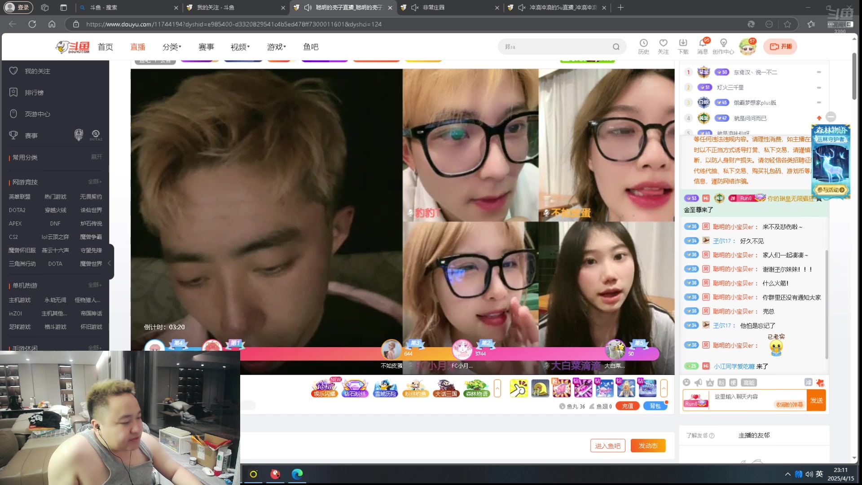
Task: Open the 娱乐闪耀 activity icon
Action: click(325, 388)
